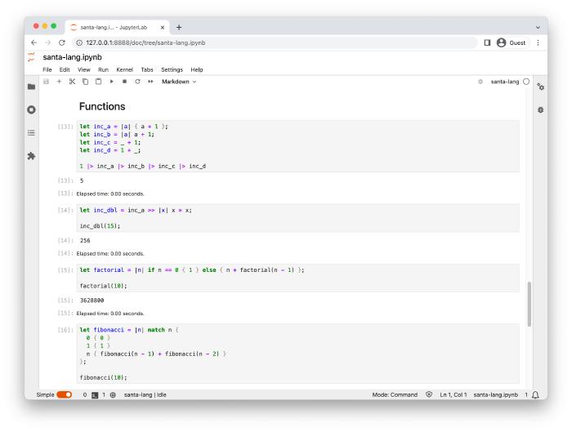Save the notebook with the floppy disk icon
Screen dimensions: 572x432
46,82
